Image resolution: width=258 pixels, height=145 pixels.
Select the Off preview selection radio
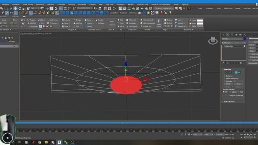[224, 92]
